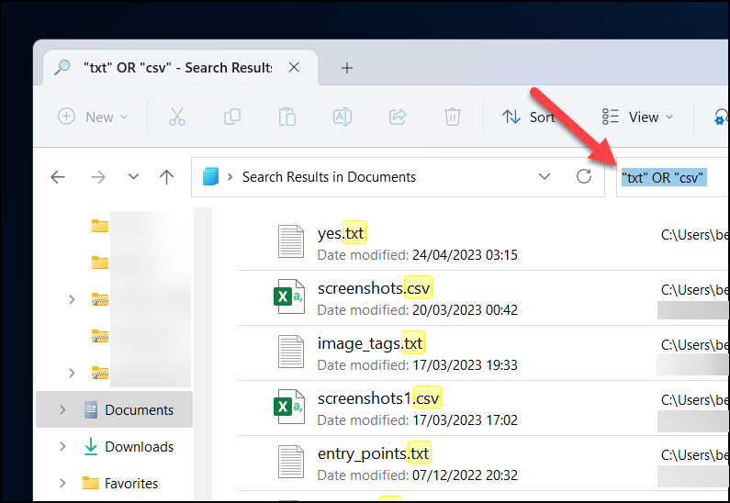The image size is (730, 503).
Task: Click the Share icon in toolbar
Action: point(398,117)
